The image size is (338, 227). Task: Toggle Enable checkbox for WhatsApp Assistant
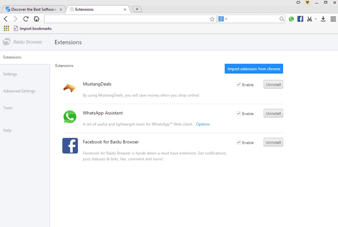[x=239, y=113]
